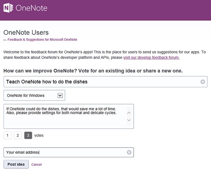The width and height of the screenshot is (211, 172).
Task: Click the back arrow beside Feedback & Suggestions
Action: [5, 40]
